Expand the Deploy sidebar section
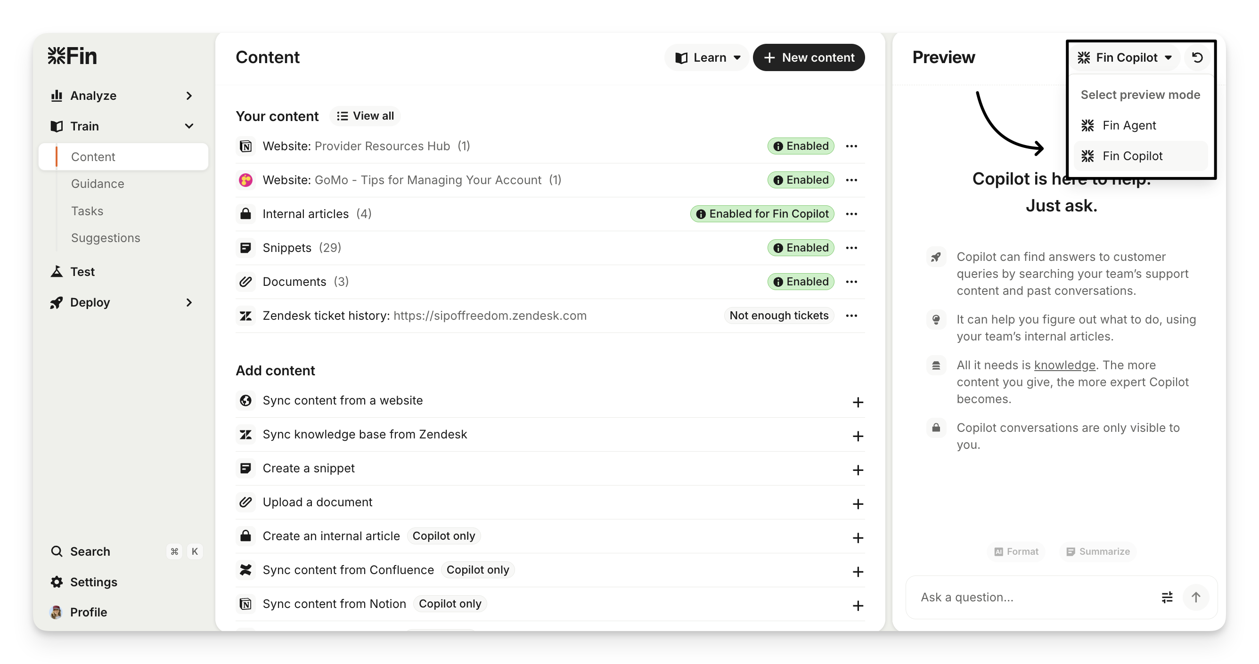The image size is (1259, 664). pyautogui.click(x=188, y=302)
